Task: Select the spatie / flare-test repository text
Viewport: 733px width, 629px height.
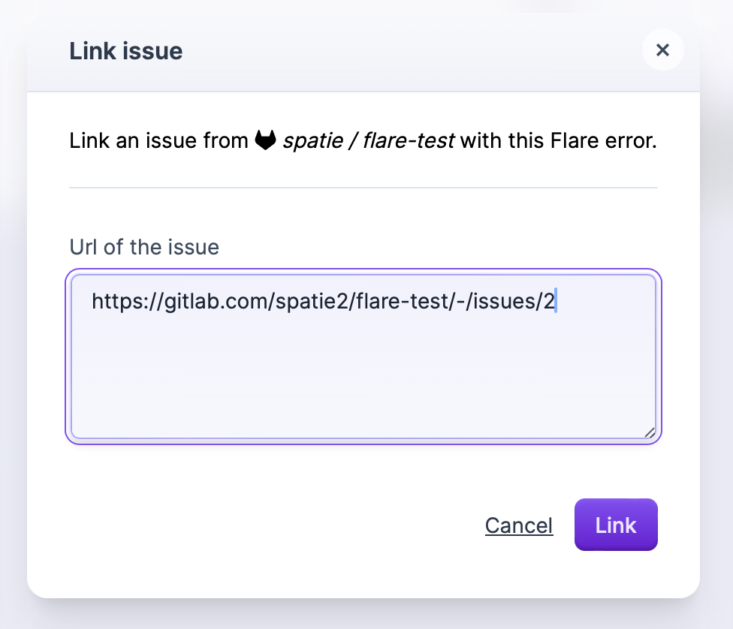Action: pyautogui.click(x=368, y=140)
